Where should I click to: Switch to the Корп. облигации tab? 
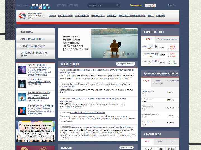coord(158,82)
